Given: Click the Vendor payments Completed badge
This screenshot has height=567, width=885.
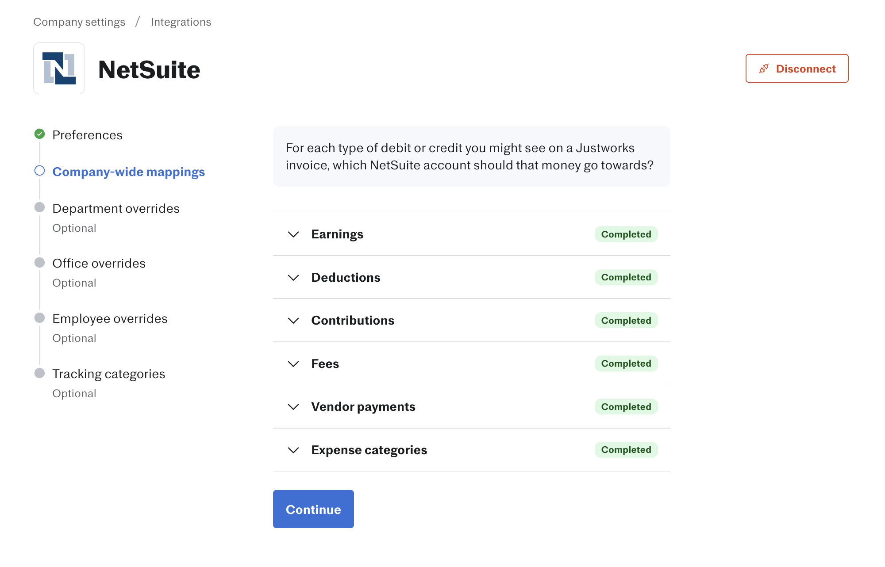Looking at the screenshot, I should coord(626,407).
